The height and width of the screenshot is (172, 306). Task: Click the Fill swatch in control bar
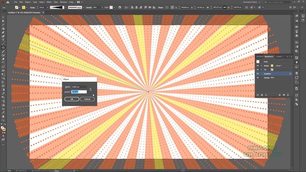[17, 8]
